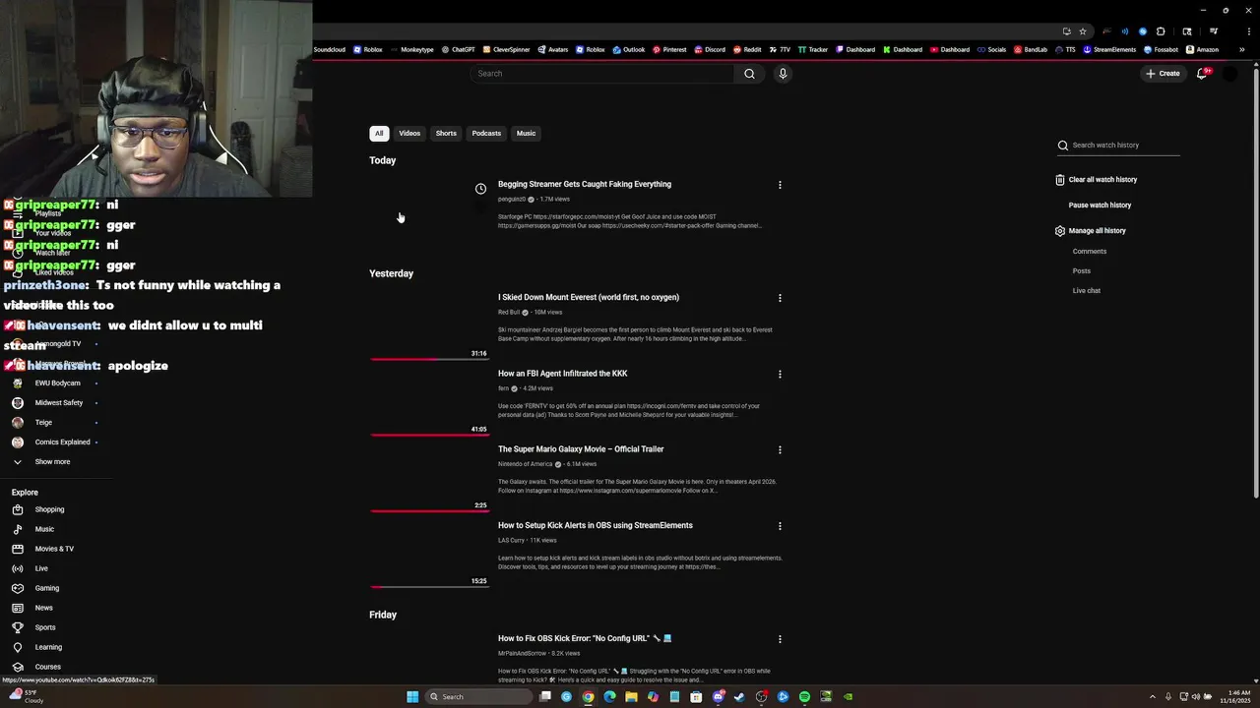Start voice search with the microphone icon

(x=783, y=74)
